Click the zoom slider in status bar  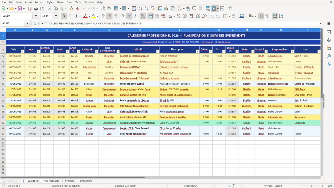pos(311,186)
